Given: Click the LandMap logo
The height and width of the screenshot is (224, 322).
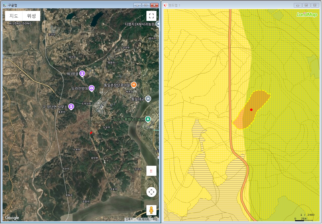Looking at the screenshot, I should (306, 15).
